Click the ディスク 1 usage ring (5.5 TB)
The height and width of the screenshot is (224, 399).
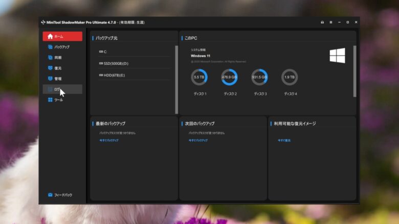199,77
